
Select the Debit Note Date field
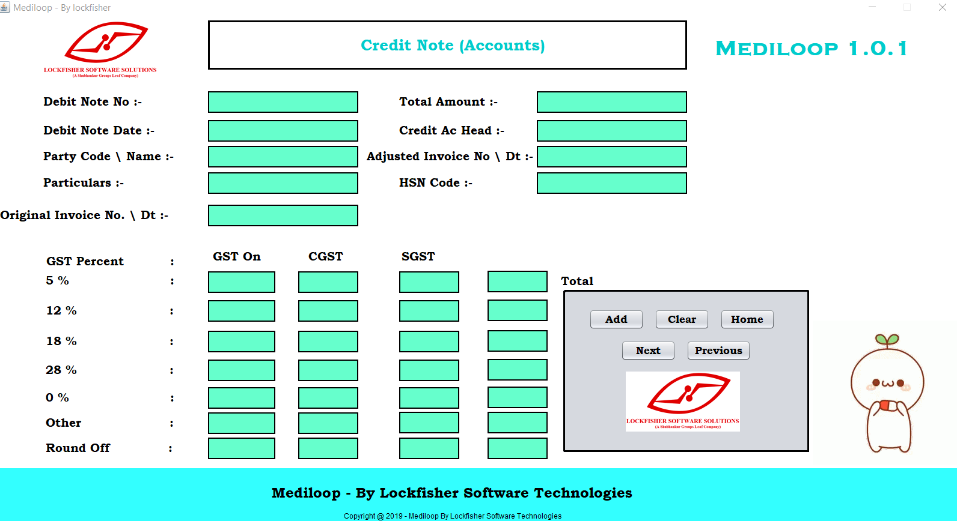(283, 131)
